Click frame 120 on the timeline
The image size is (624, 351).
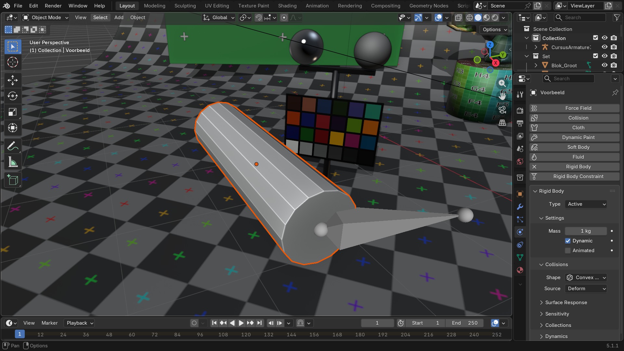tap(246, 334)
